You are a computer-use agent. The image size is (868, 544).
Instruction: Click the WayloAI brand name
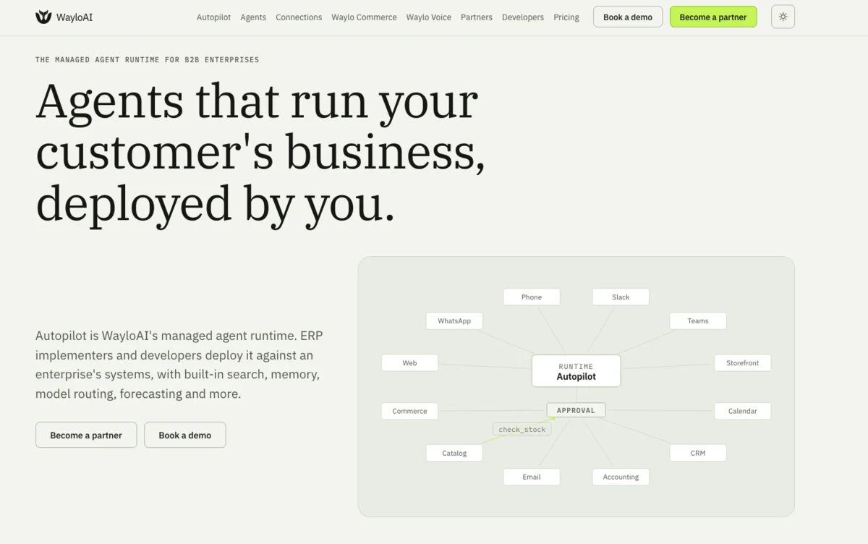(x=75, y=17)
